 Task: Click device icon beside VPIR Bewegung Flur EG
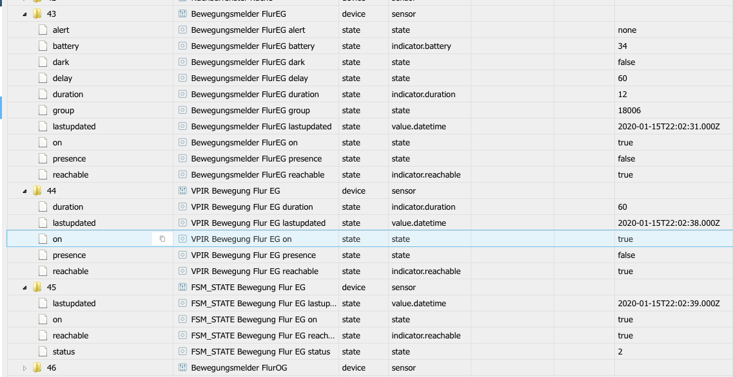pyautogui.click(x=182, y=191)
